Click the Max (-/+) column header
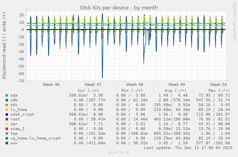 (x=219, y=91)
